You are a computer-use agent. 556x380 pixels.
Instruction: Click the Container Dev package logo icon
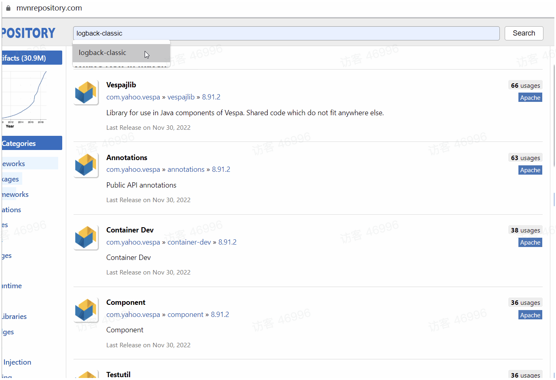(x=86, y=238)
